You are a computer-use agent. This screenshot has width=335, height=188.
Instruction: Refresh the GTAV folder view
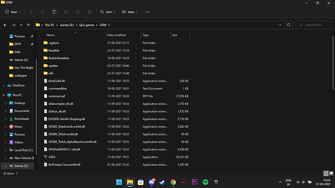[x=288, y=25]
